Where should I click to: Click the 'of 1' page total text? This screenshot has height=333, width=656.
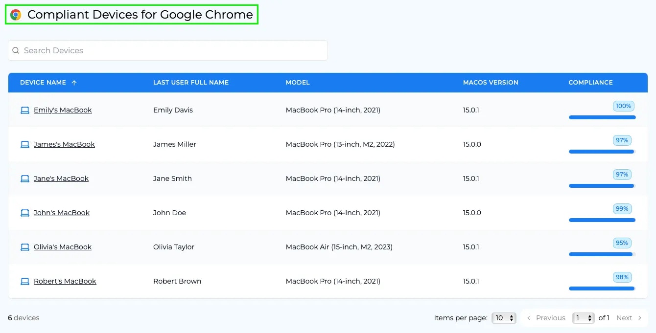604,318
